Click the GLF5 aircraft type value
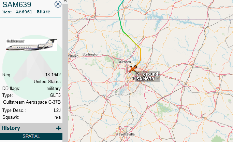The height and width of the screenshot is (142, 233). 55,95
